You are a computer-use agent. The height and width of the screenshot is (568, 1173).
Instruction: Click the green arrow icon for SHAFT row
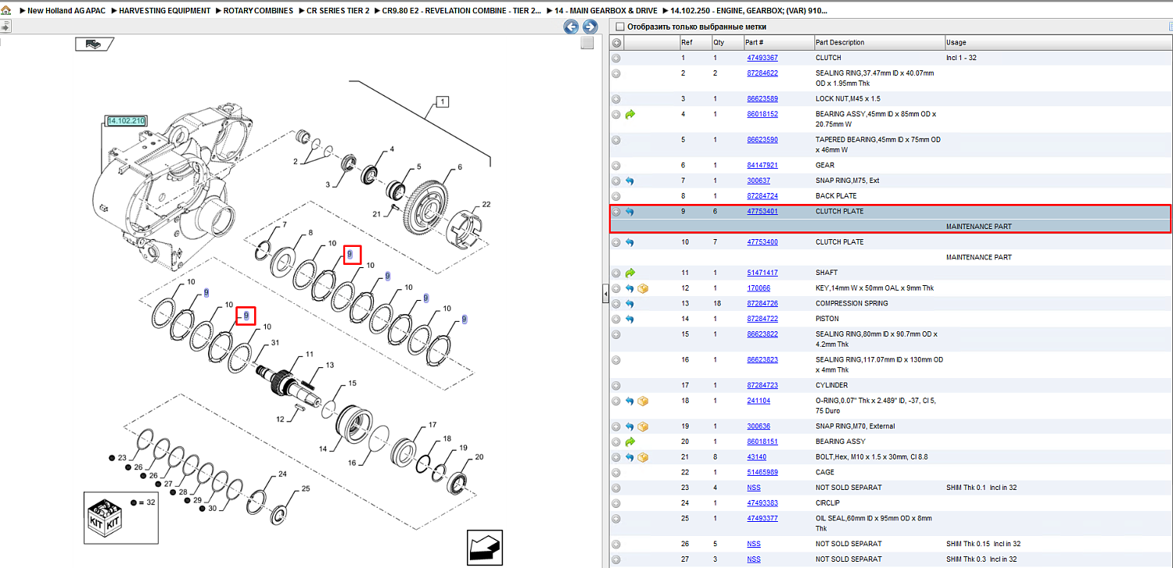630,273
